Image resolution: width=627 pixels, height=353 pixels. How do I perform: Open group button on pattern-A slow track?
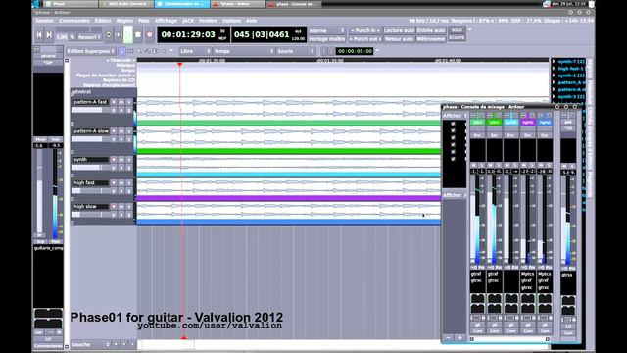[x=129, y=139]
